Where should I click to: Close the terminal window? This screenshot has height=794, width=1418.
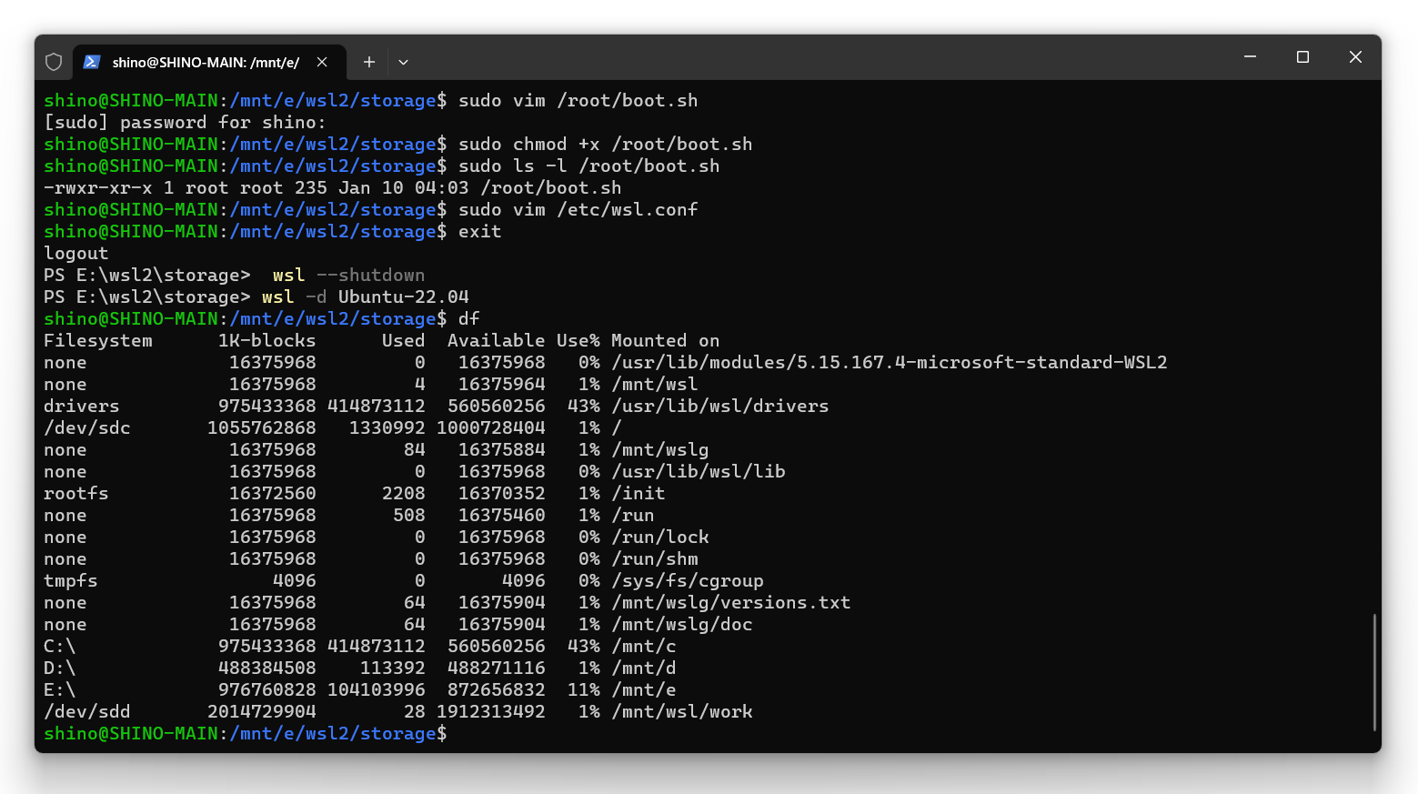pos(1355,56)
